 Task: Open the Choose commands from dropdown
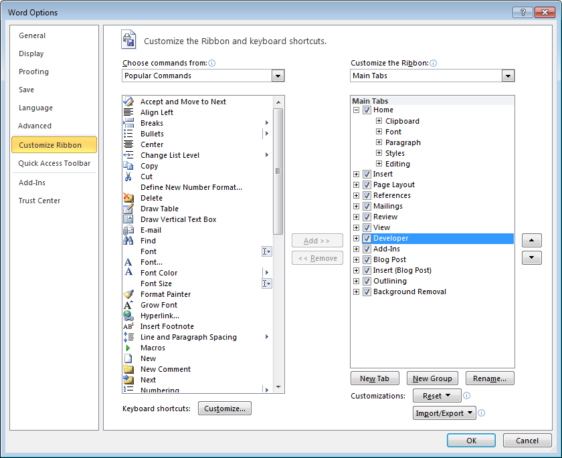[x=278, y=76]
